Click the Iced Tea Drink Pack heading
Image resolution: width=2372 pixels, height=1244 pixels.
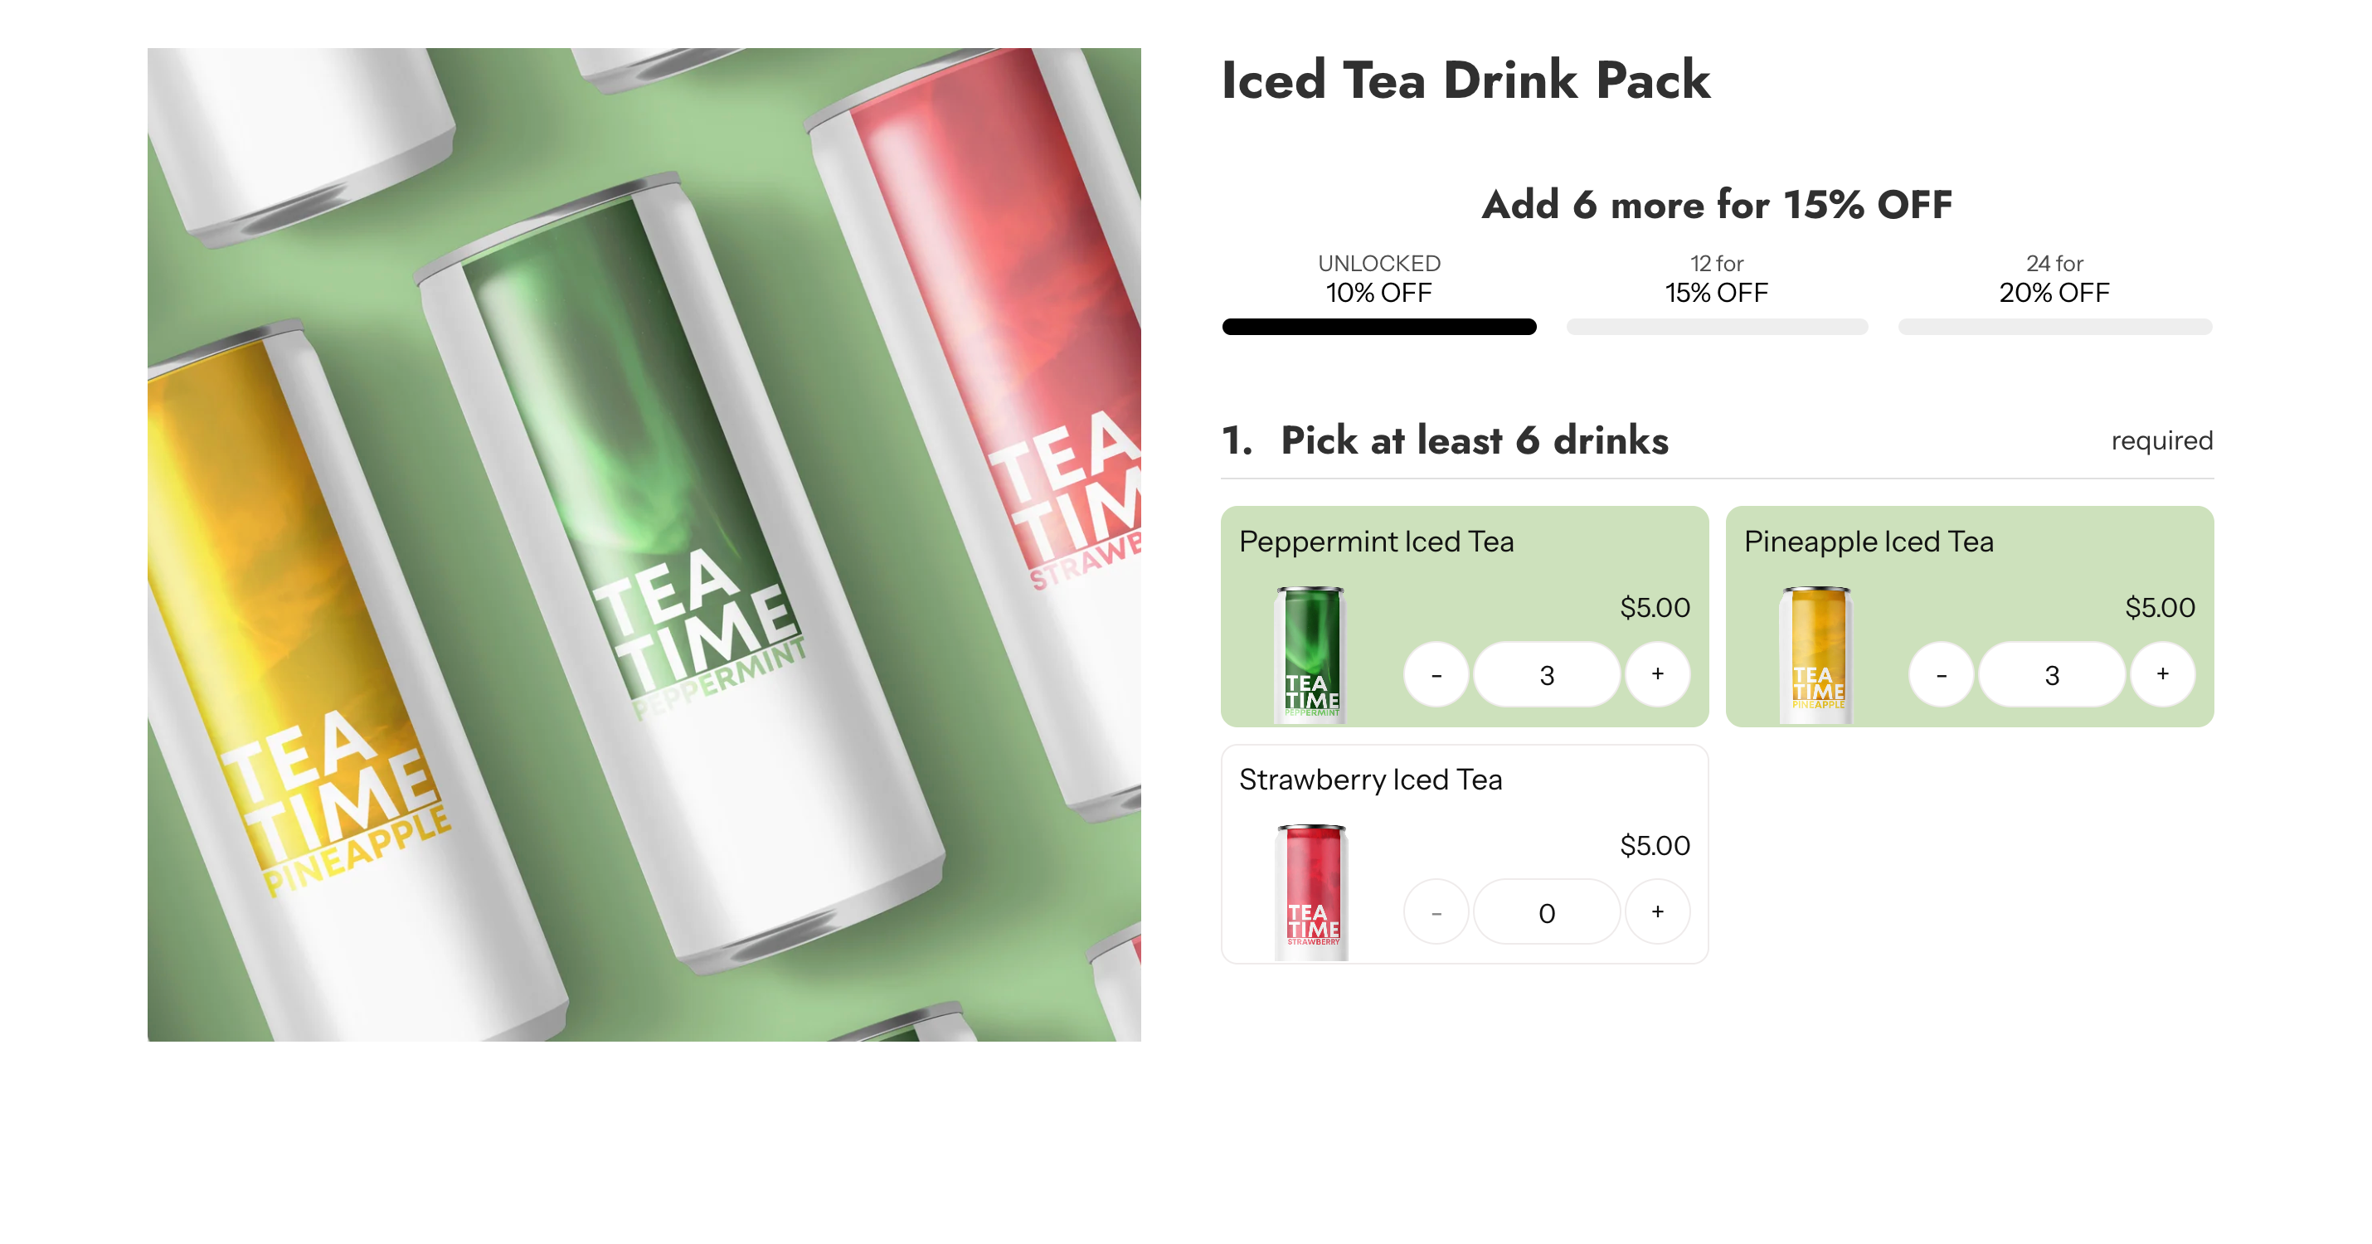[x=1465, y=80]
